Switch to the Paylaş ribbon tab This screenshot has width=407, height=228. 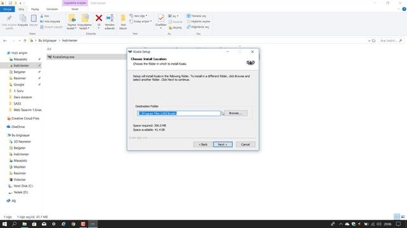pos(35,9)
